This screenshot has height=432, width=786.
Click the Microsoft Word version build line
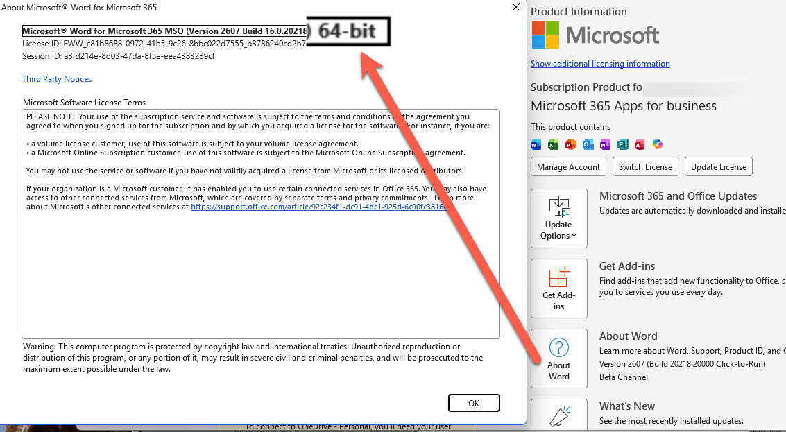[164, 31]
